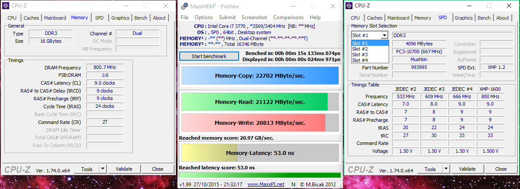Open MaxxMEM Options menu
Image resolution: width=520 pixels, height=189 pixels.
click(204, 17)
